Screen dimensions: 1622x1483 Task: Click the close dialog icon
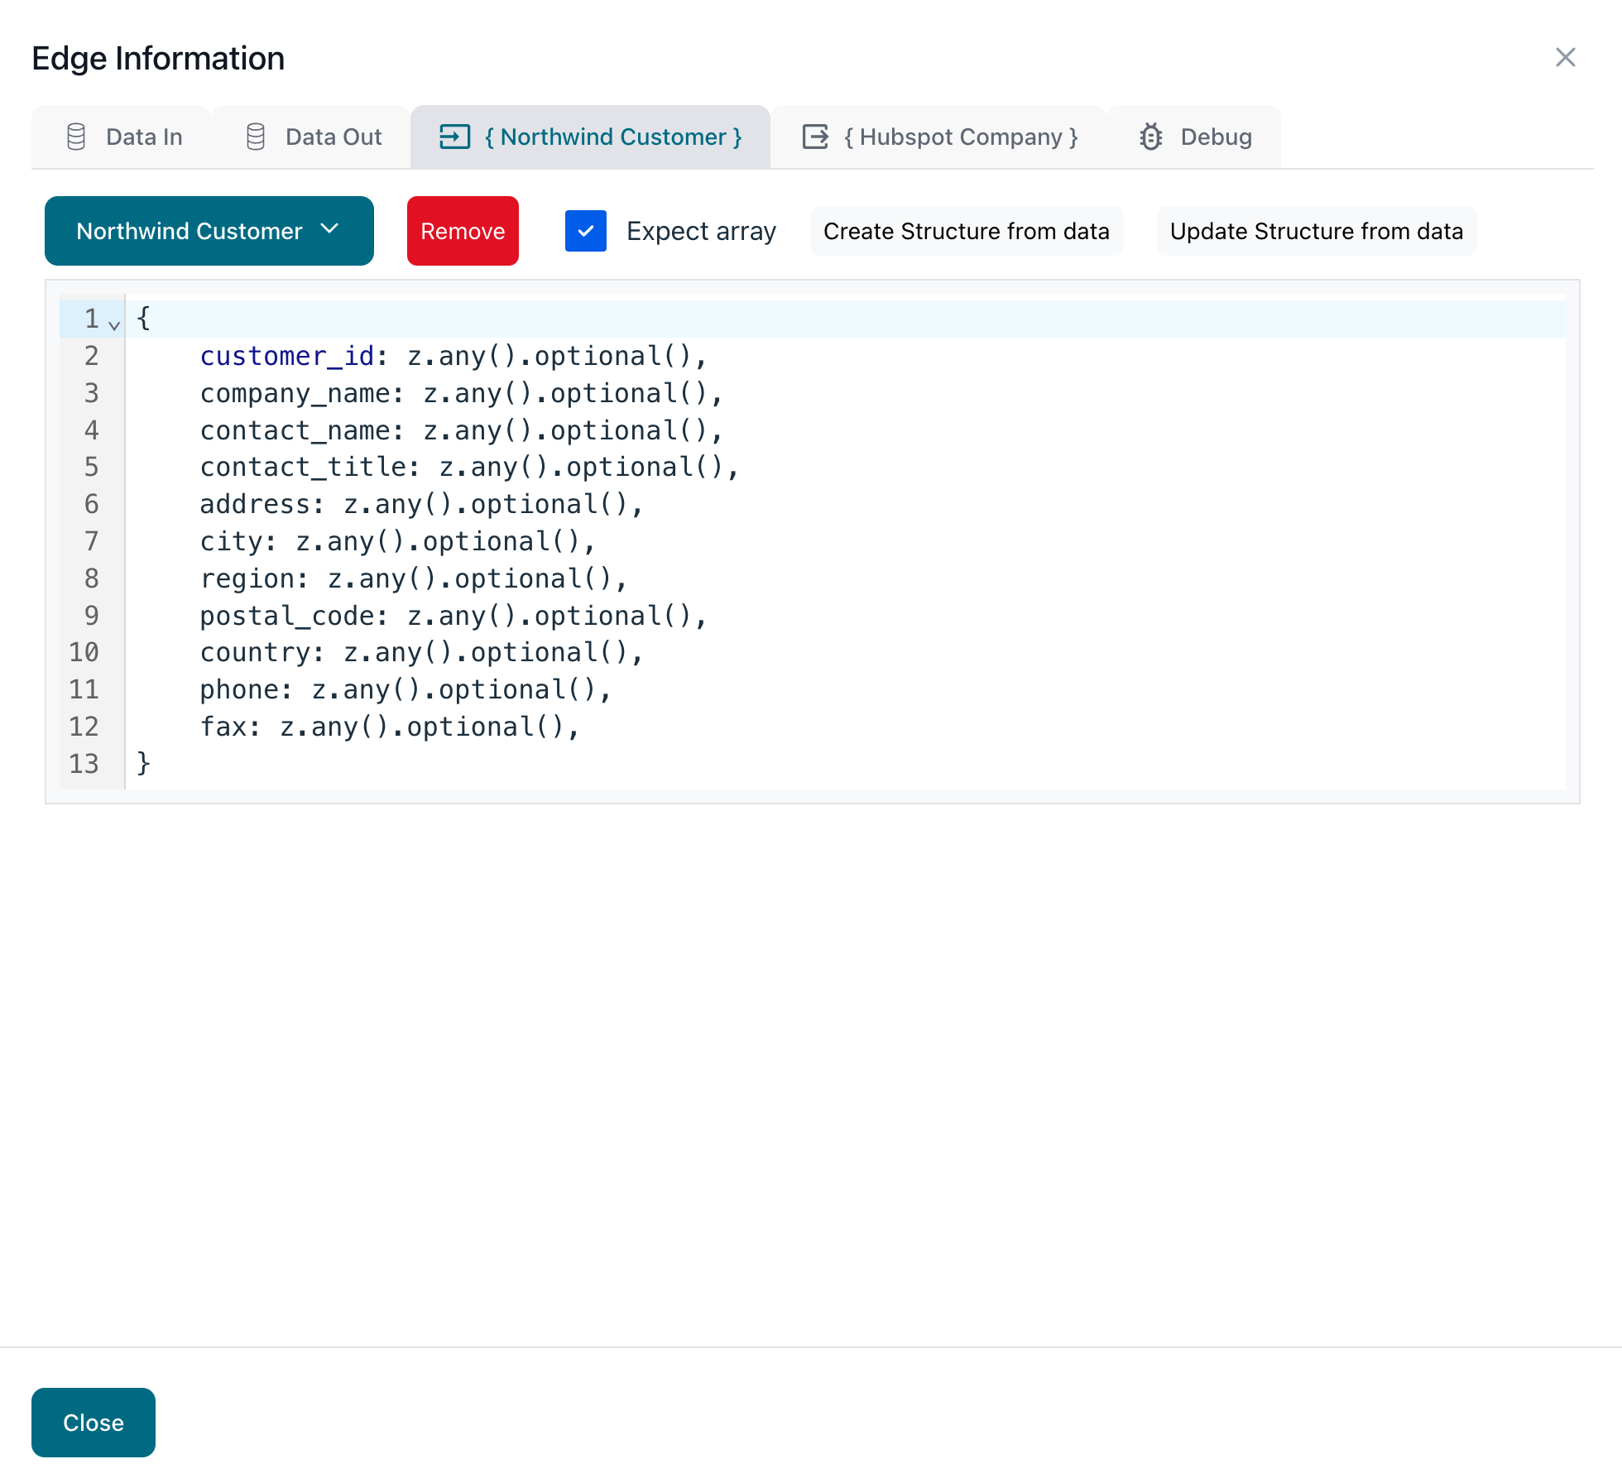click(x=1566, y=58)
